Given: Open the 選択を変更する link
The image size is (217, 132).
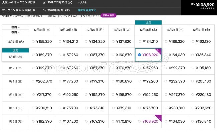Looking at the screenshot, I should 87,10.
